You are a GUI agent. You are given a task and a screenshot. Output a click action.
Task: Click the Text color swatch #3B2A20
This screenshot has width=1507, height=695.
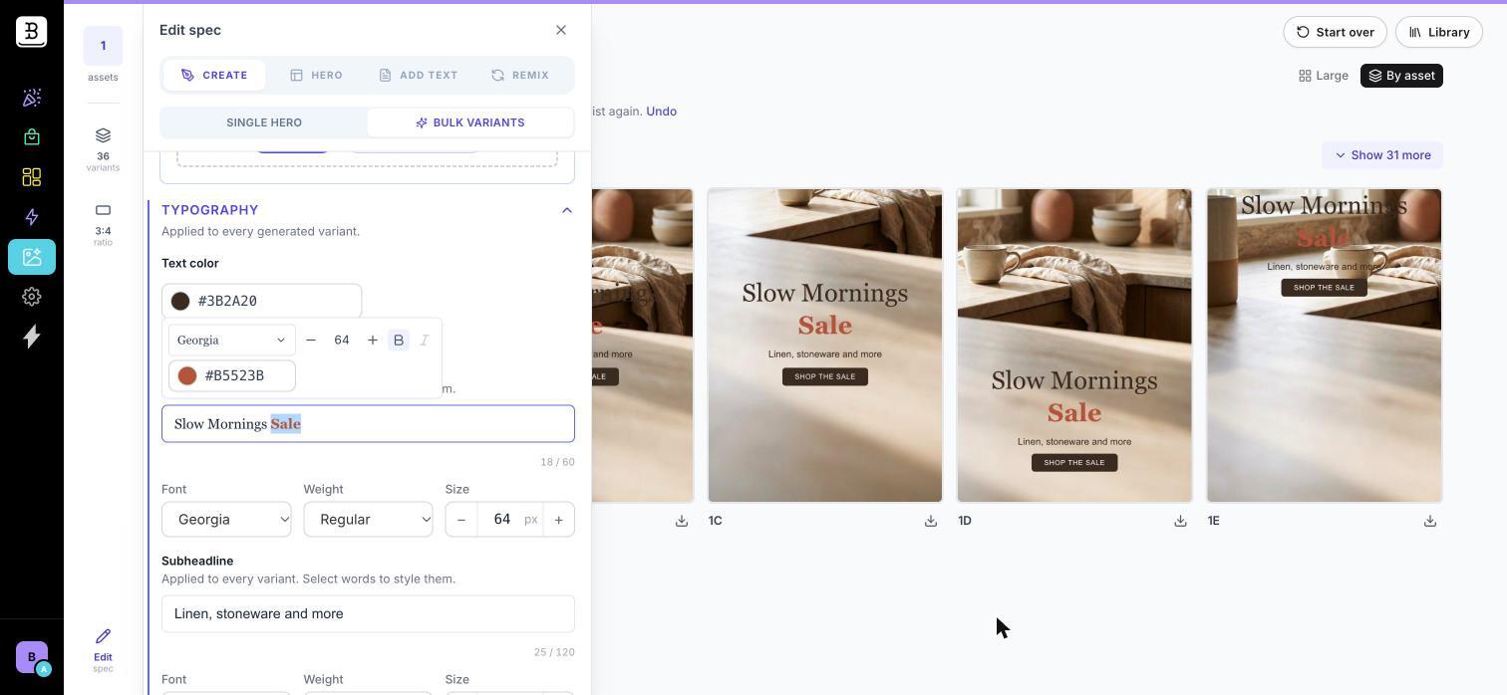180,301
